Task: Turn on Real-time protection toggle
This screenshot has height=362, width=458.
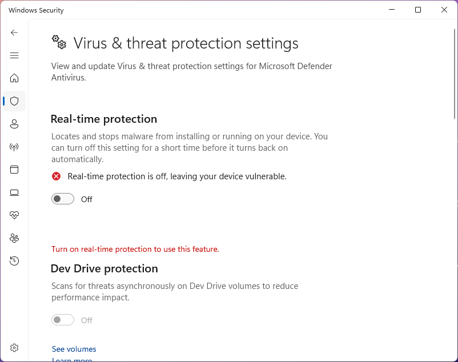Action: (x=63, y=199)
